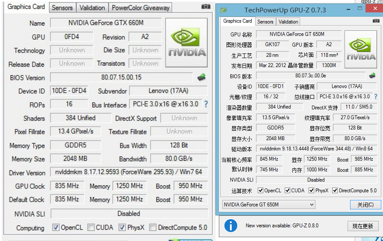Select Graphics Card tab in left window
383x241 pixels.
click(x=26, y=7)
